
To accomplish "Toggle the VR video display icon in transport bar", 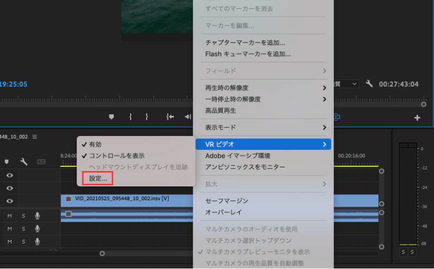I will (337, 117).
